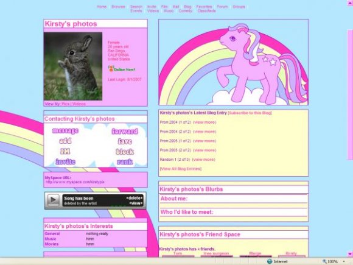Click Subscribe to this Blog link

click(x=250, y=113)
